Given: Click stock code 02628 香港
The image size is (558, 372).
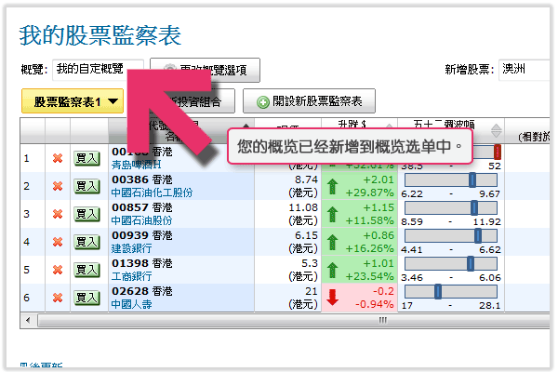Looking at the screenshot, I should click(142, 291).
